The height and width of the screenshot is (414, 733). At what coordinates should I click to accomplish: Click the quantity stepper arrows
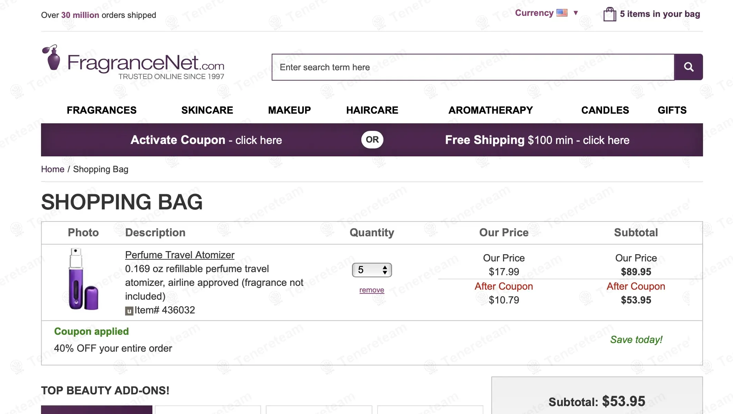(385, 270)
